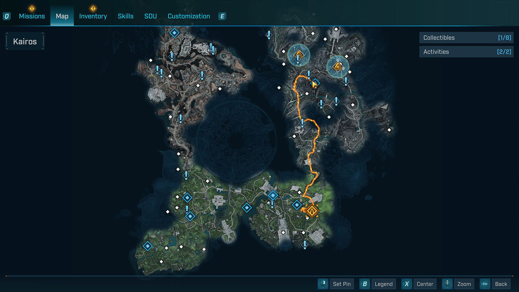The width and height of the screenshot is (519, 292).
Task: Click the Back button
Action: 495,284
